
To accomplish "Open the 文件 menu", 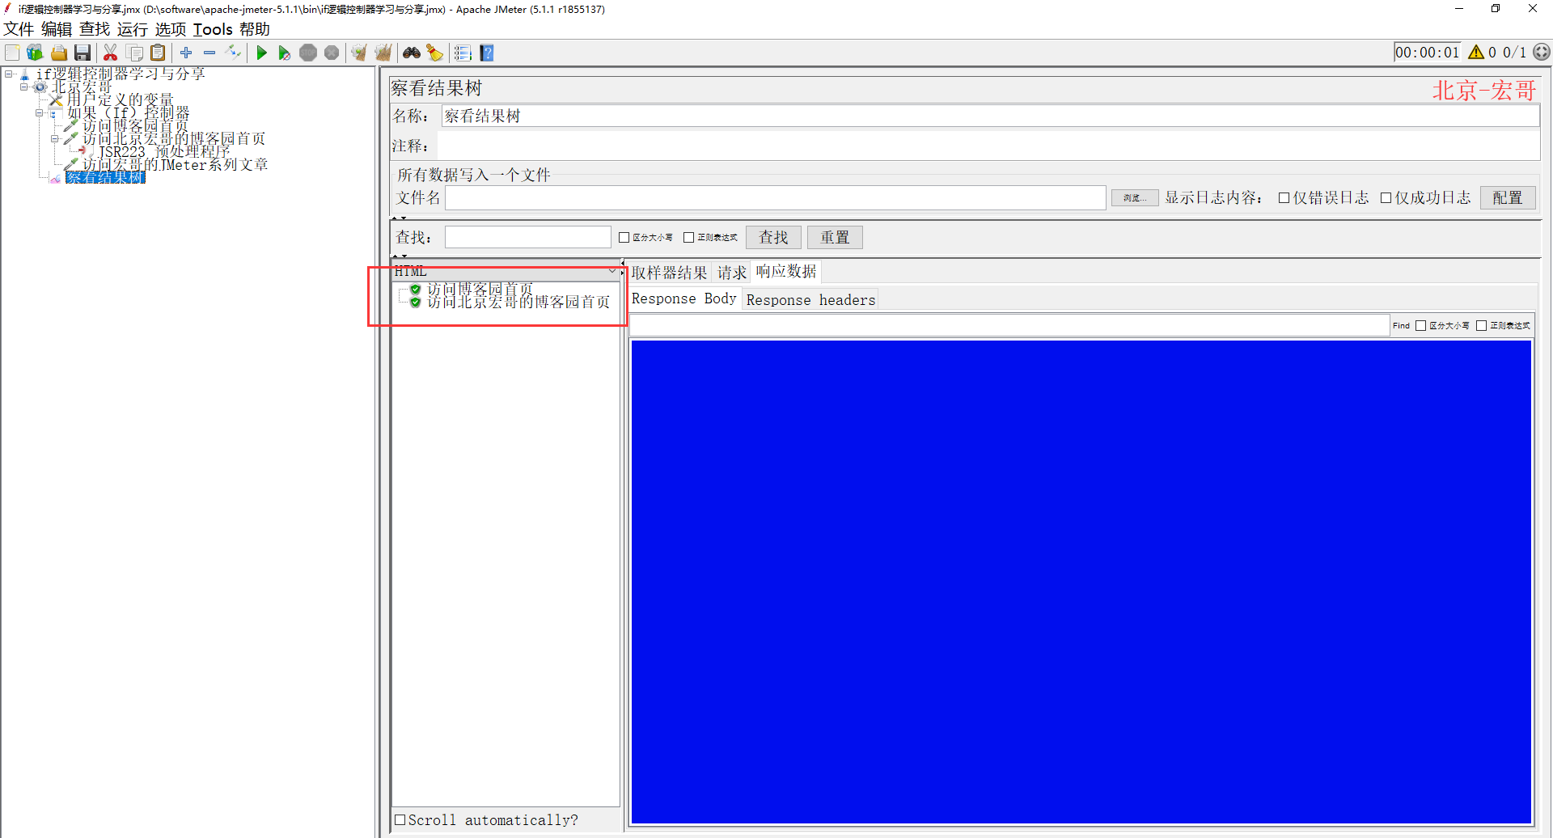I will click(x=19, y=29).
